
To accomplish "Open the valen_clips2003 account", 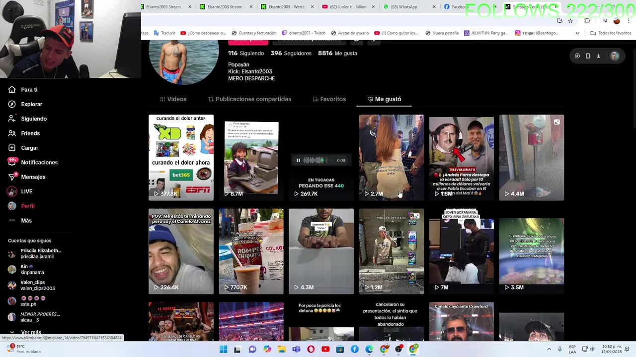I will [31, 285].
